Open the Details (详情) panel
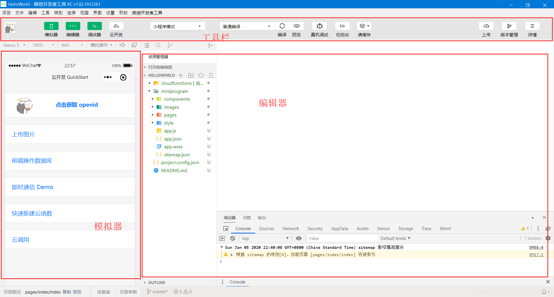Viewport: 554px width, 297px height. click(532, 26)
